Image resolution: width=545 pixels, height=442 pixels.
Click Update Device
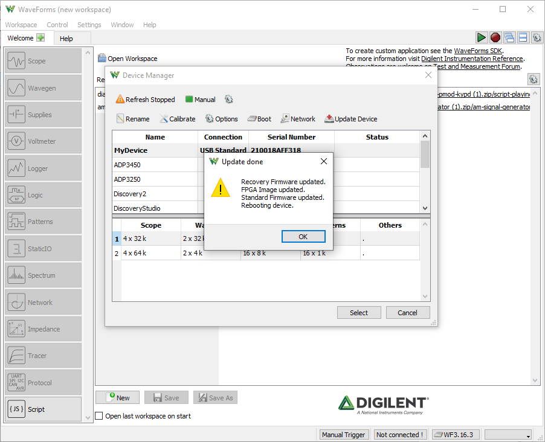point(350,119)
